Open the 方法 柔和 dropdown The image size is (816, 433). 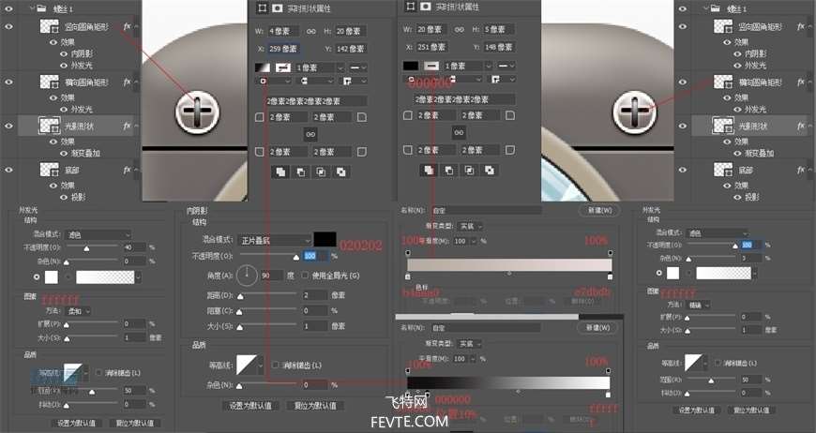79,311
